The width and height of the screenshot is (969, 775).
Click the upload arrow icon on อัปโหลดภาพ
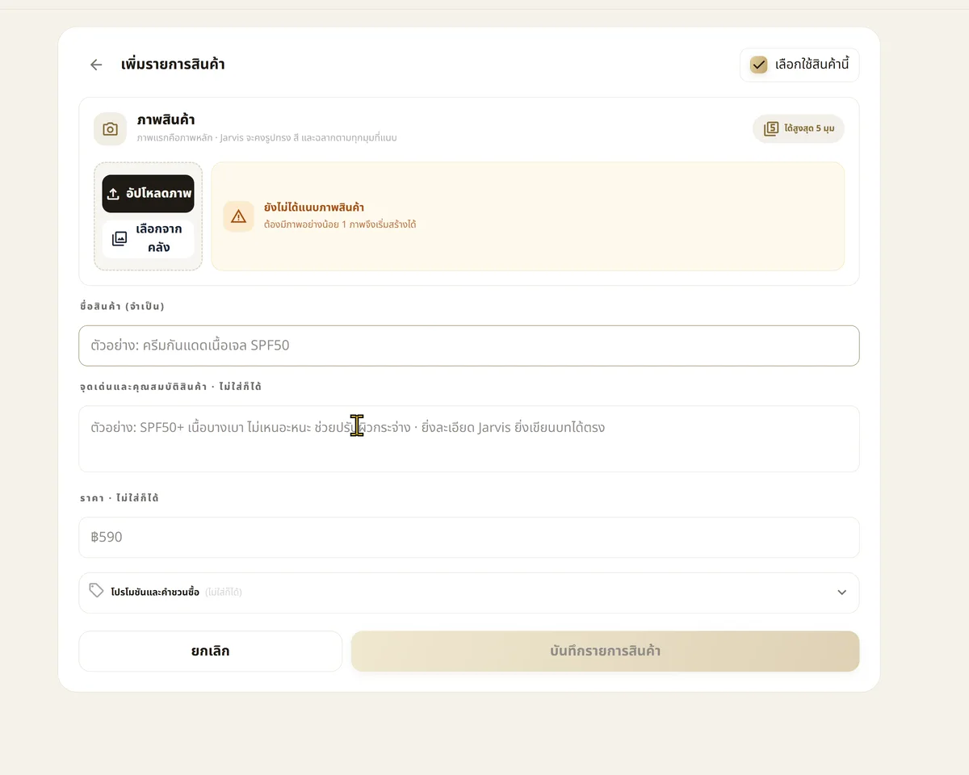tap(113, 194)
